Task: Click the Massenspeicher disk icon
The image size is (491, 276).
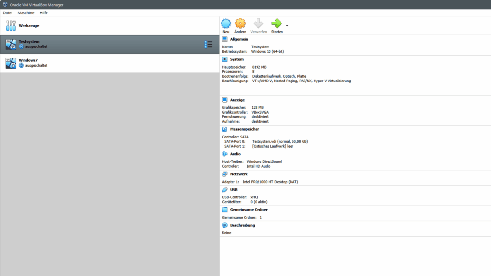Action: pyautogui.click(x=225, y=129)
